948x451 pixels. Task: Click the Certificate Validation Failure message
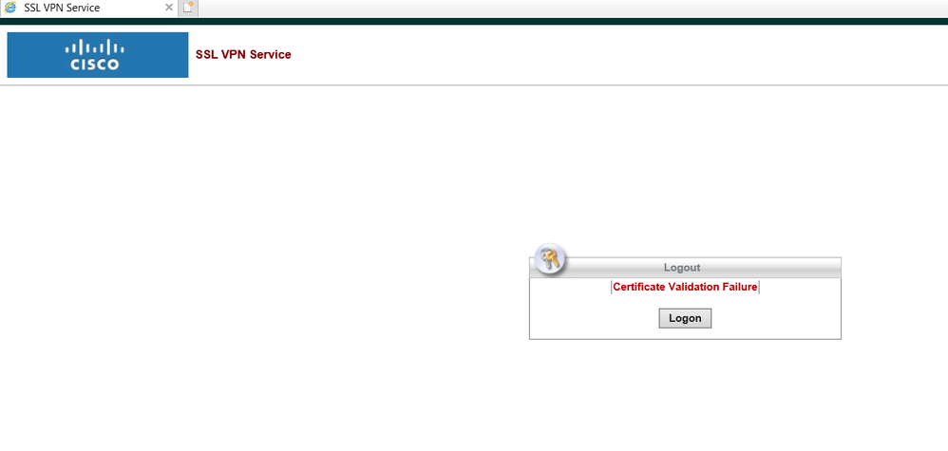point(684,287)
